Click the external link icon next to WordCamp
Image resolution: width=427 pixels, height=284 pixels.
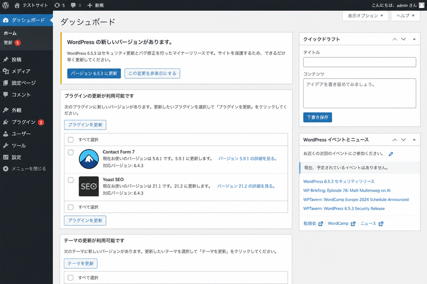(x=353, y=224)
